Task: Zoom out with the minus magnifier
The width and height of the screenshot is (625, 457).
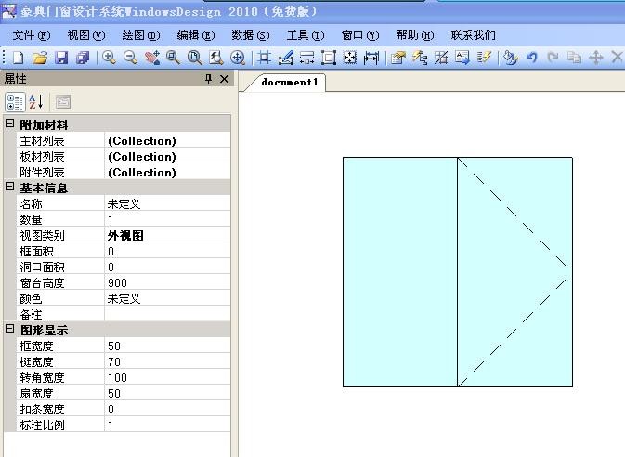Action: [x=130, y=58]
